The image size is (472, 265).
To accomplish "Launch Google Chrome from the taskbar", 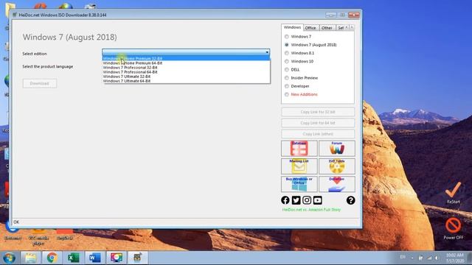I will click(52, 258).
